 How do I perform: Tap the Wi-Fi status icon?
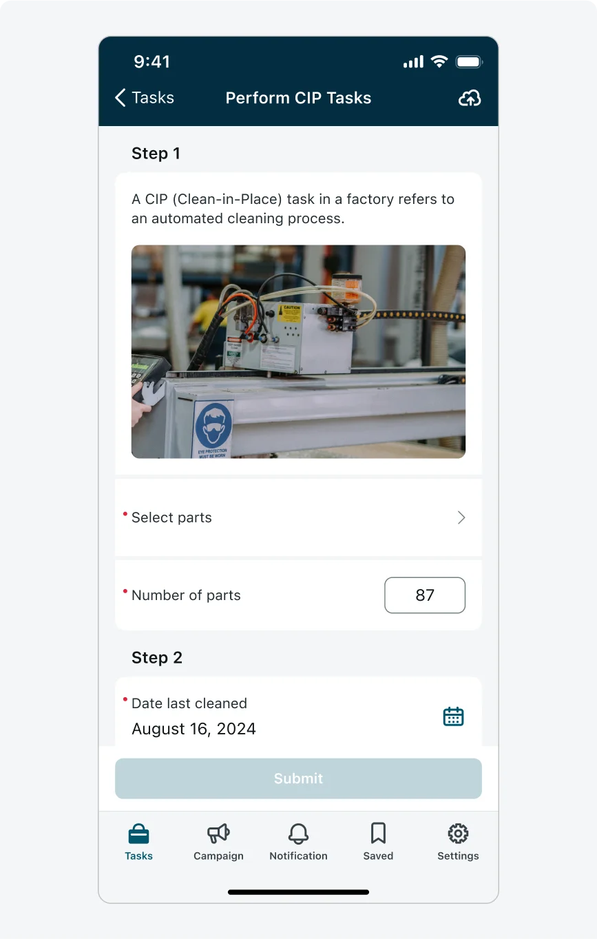click(439, 62)
